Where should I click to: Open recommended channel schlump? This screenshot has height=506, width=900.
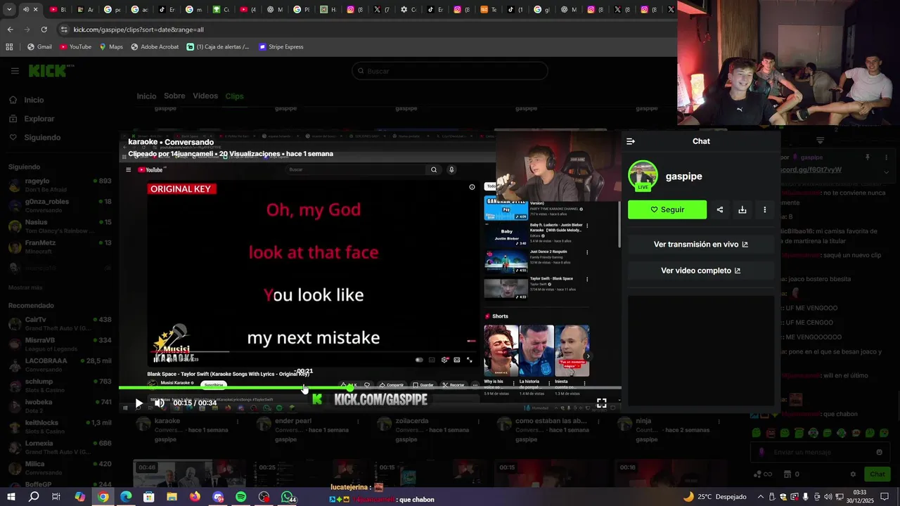pyautogui.click(x=60, y=385)
